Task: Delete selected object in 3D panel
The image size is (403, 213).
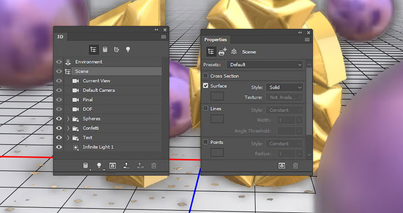Action: (x=153, y=166)
